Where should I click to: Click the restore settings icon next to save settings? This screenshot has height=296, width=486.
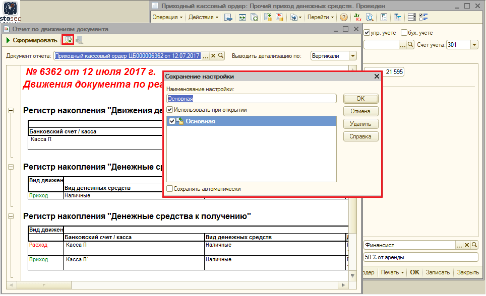click(79, 40)
